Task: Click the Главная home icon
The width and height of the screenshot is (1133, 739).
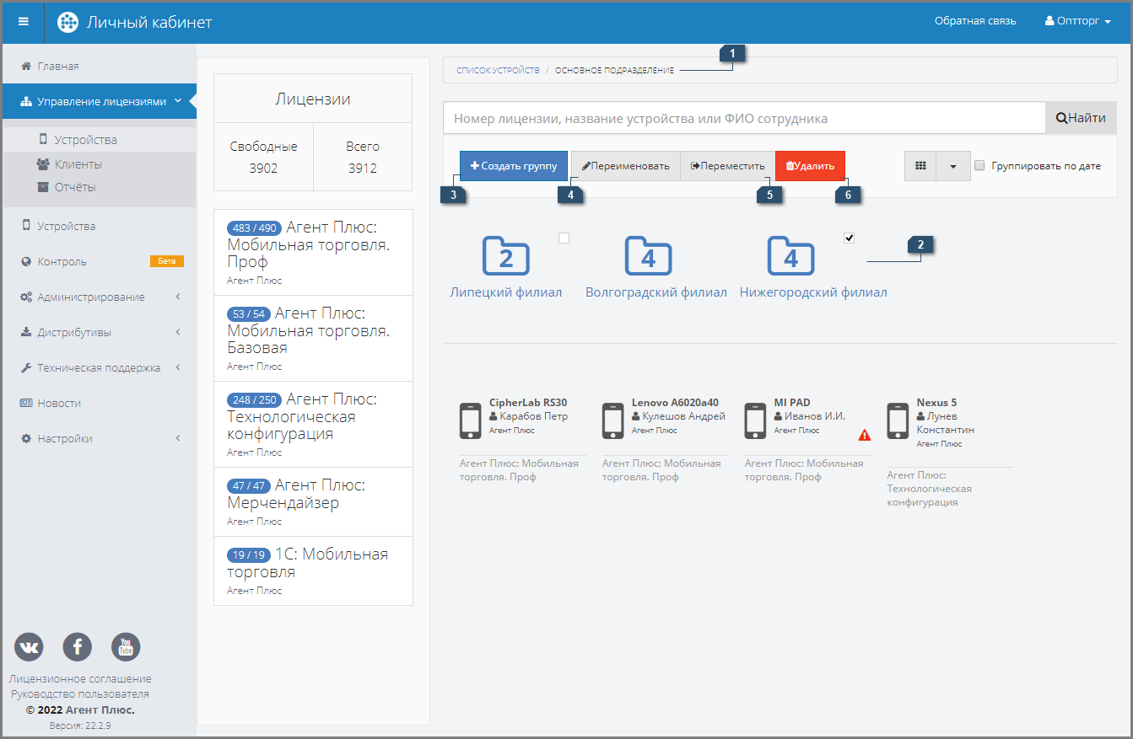Action: pos(26,66)
